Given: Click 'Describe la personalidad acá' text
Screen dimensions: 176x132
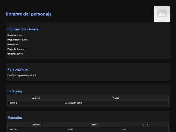Looking at the screenshot, I should tap(22, 75).
